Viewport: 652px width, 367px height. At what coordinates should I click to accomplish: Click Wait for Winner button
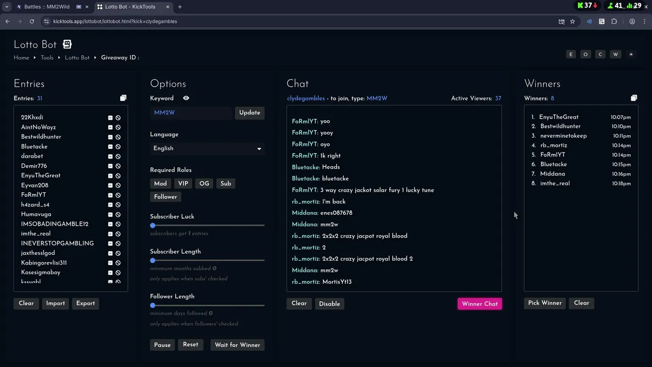tap(237, 345)
